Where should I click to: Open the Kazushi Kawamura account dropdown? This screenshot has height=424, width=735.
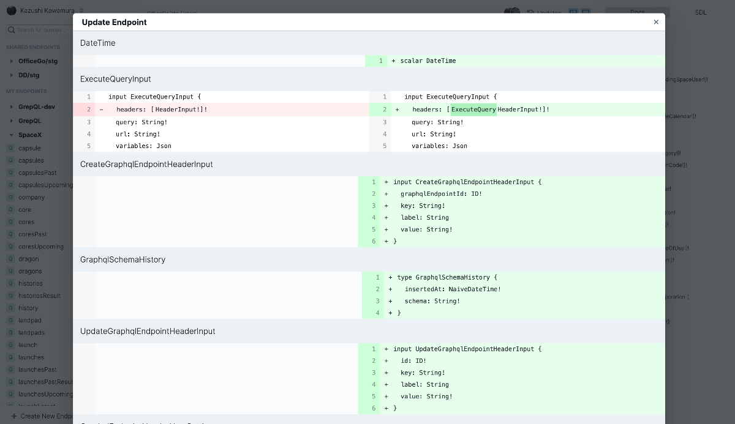(51, 10)
